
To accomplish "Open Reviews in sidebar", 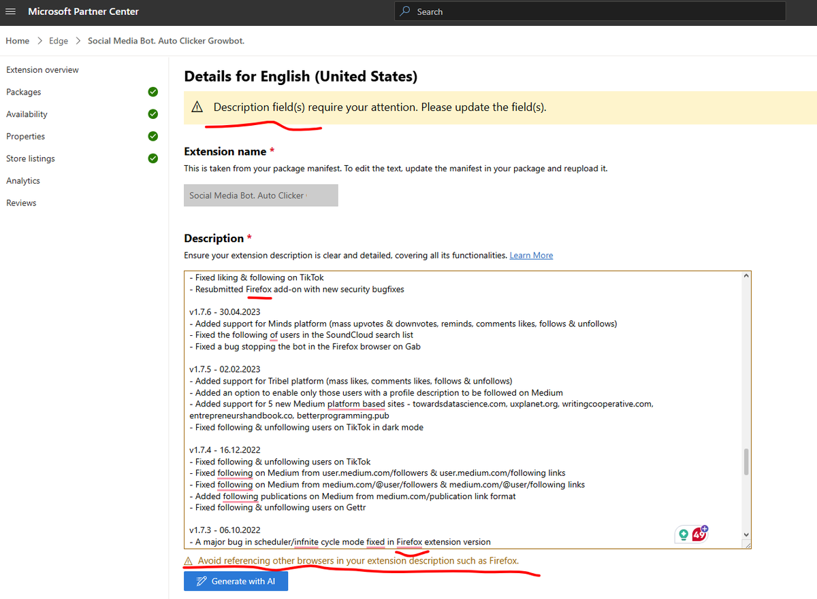I will tap(21, 203).
